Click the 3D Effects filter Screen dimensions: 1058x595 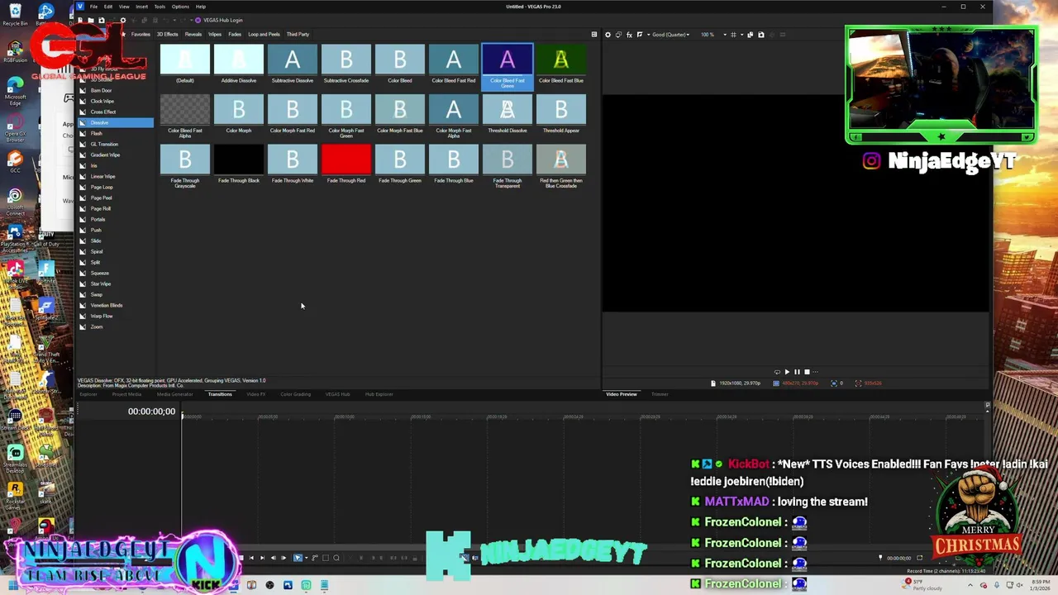pos(167,35)
